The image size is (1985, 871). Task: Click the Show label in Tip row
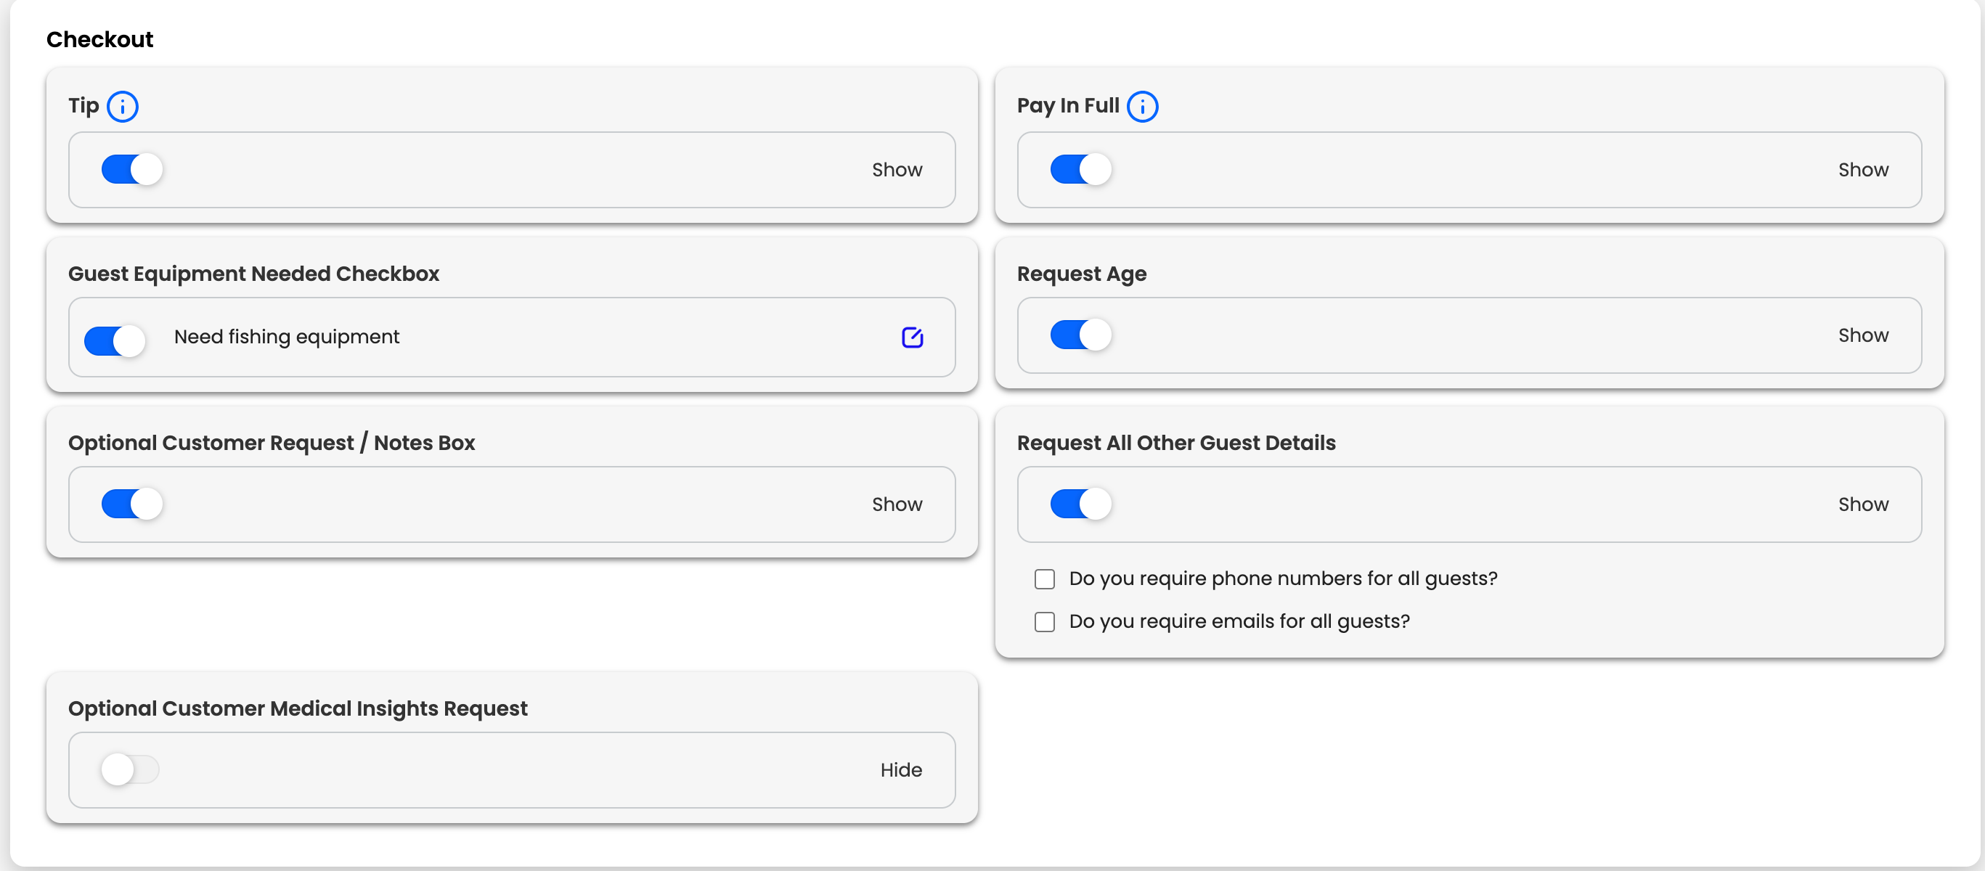896,169
